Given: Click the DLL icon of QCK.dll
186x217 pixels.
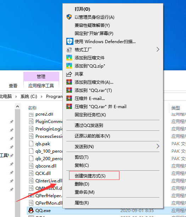Looking at the screenshot, I should coord(31,173).
